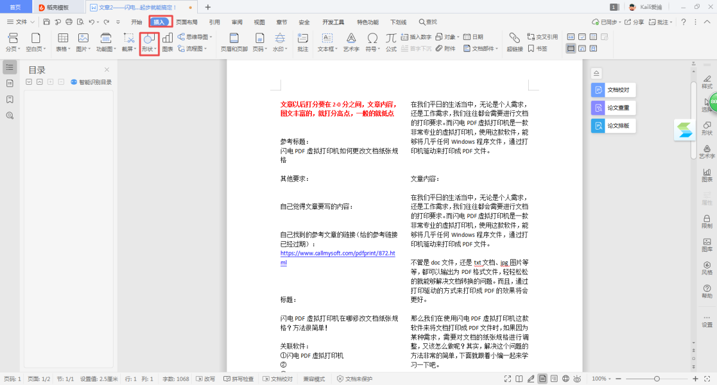Viewport: 717px width, 385px height.
Task: Insert checkbox content control from ribbon
Action: [582, 37]
